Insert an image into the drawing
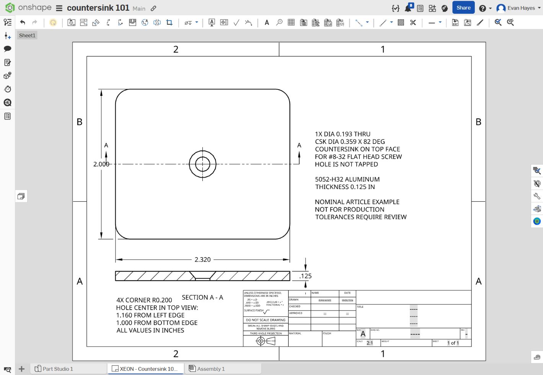Screen dimensions: 543x375 (x=468, y=23)
